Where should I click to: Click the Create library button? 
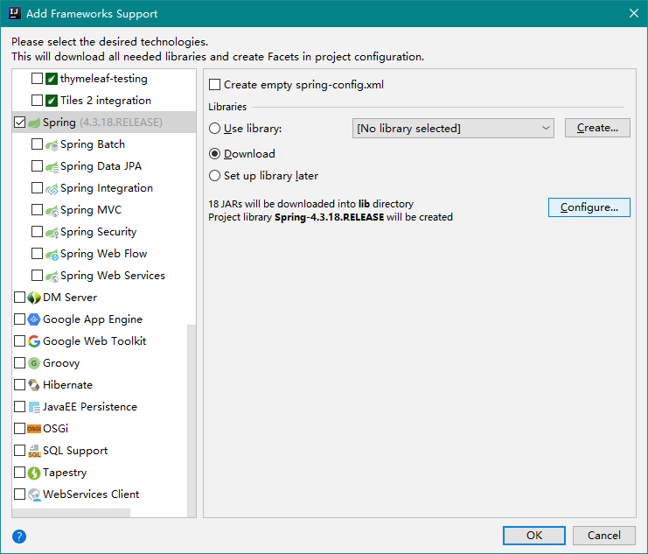(x=597, y=128)
